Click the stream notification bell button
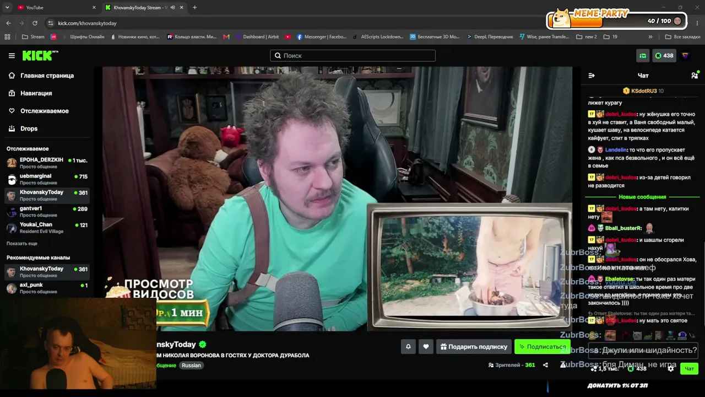Image resolution: width=705 pixels, height=397 pixels. pos(408,347)
